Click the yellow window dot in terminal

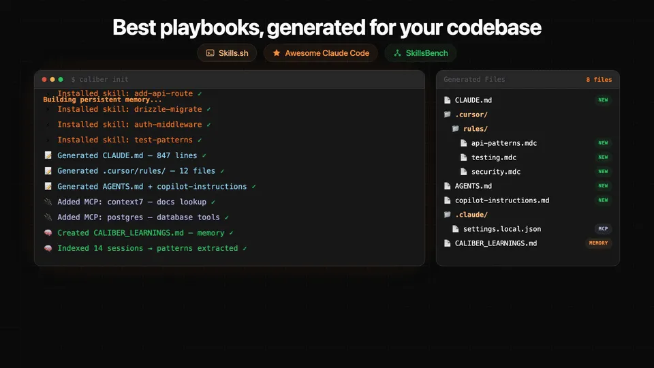pos(52,79)
